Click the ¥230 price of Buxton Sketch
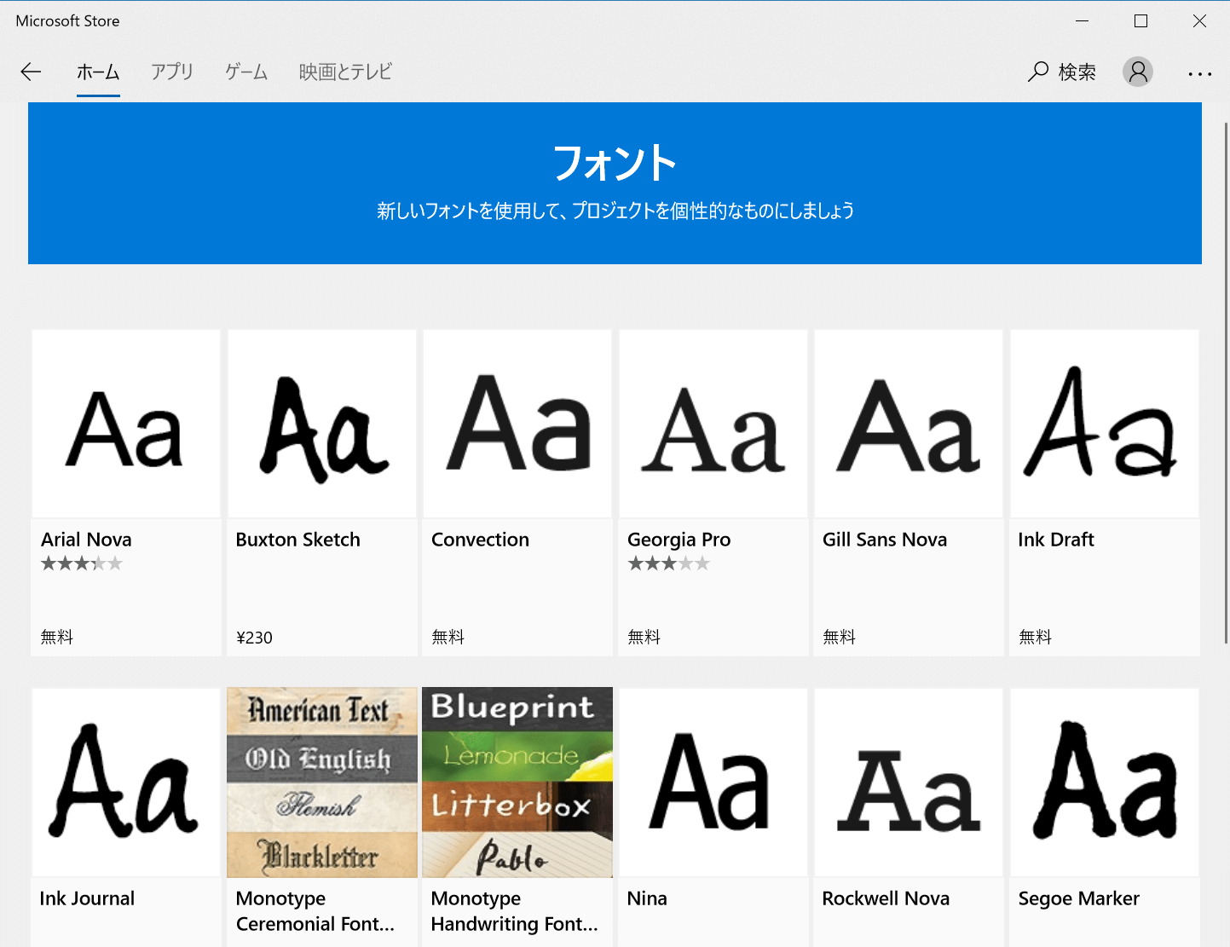1230x947 pixels. (x=254, y=638)
